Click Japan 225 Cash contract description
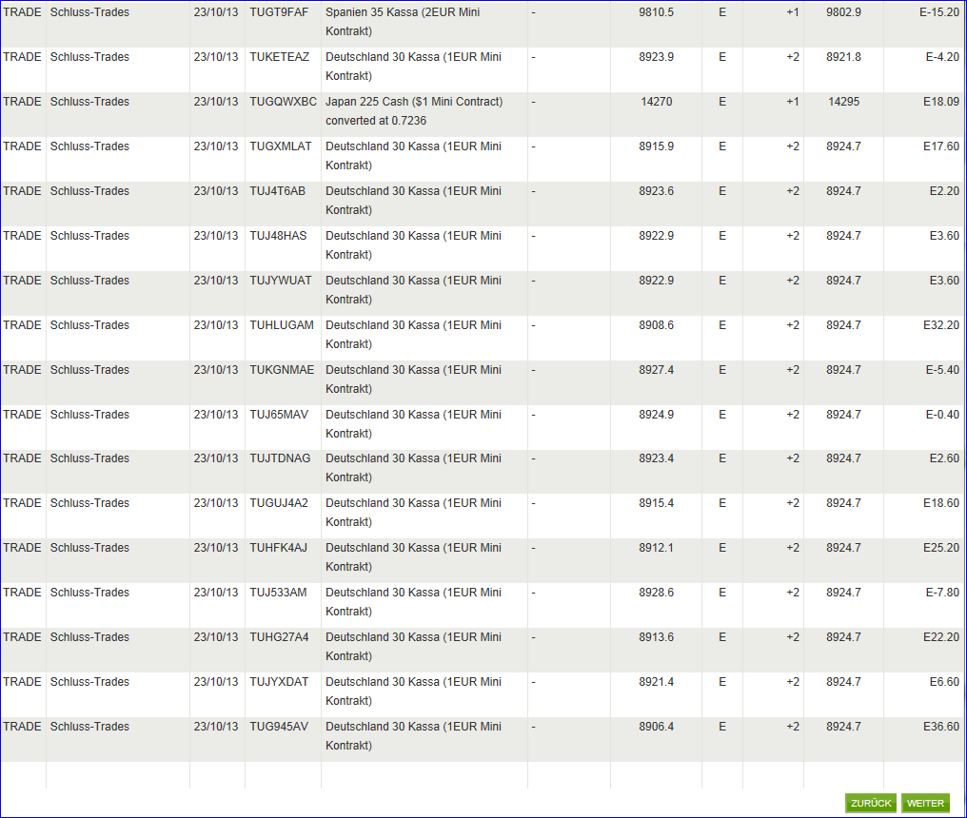Screen dimensions: 967x818 414,111
